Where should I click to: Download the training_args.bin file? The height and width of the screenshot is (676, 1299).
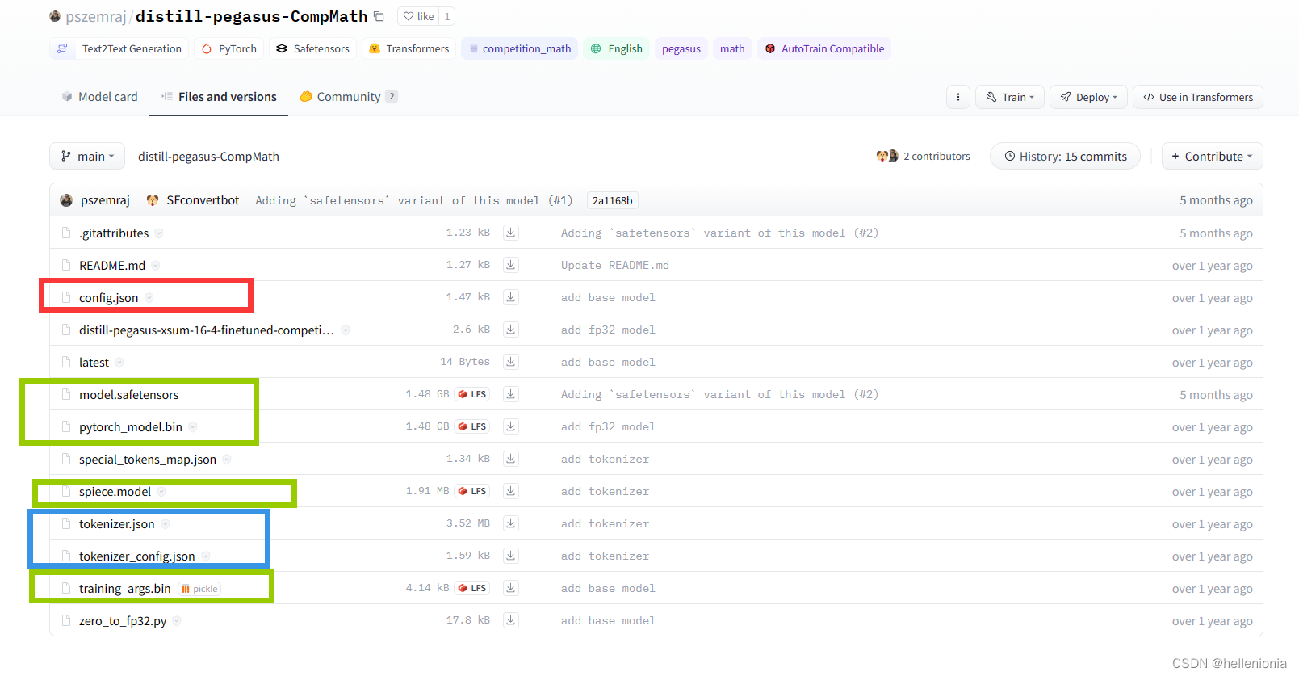[511, 588]
